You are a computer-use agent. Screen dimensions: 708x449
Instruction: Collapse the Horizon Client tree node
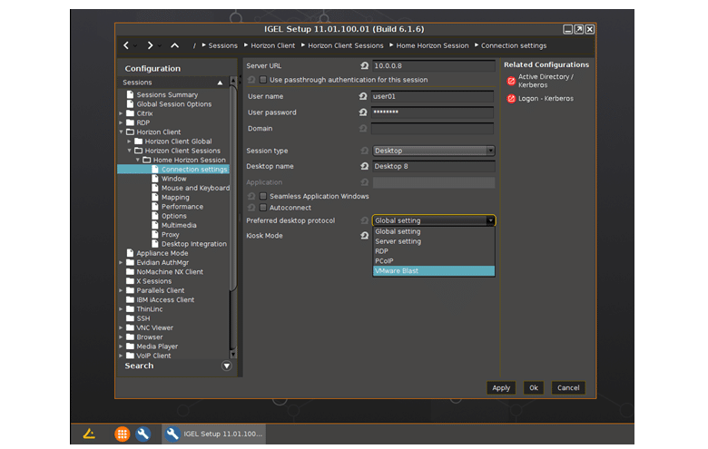click(121, 132)
